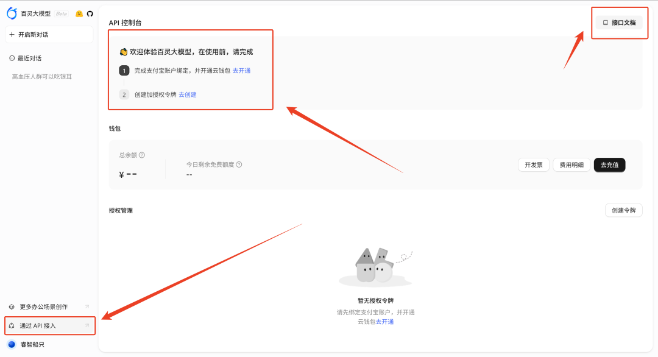This screenshot has height=357, width=658.
Task: Click the chat bubble icon next to 最近对话
Action: (12, 58)
